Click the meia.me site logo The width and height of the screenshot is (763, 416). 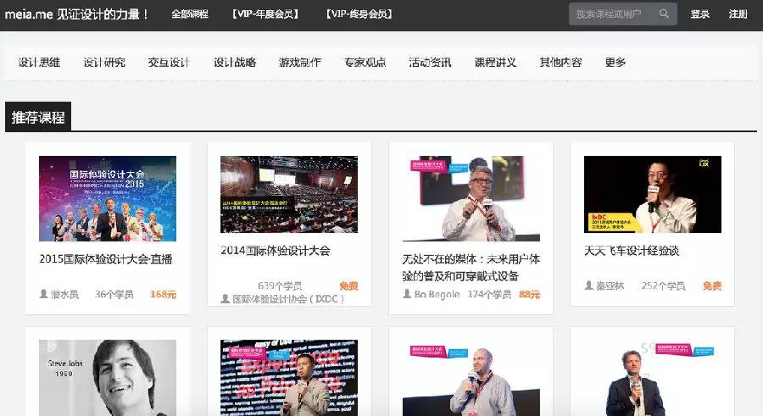[33, 14]
